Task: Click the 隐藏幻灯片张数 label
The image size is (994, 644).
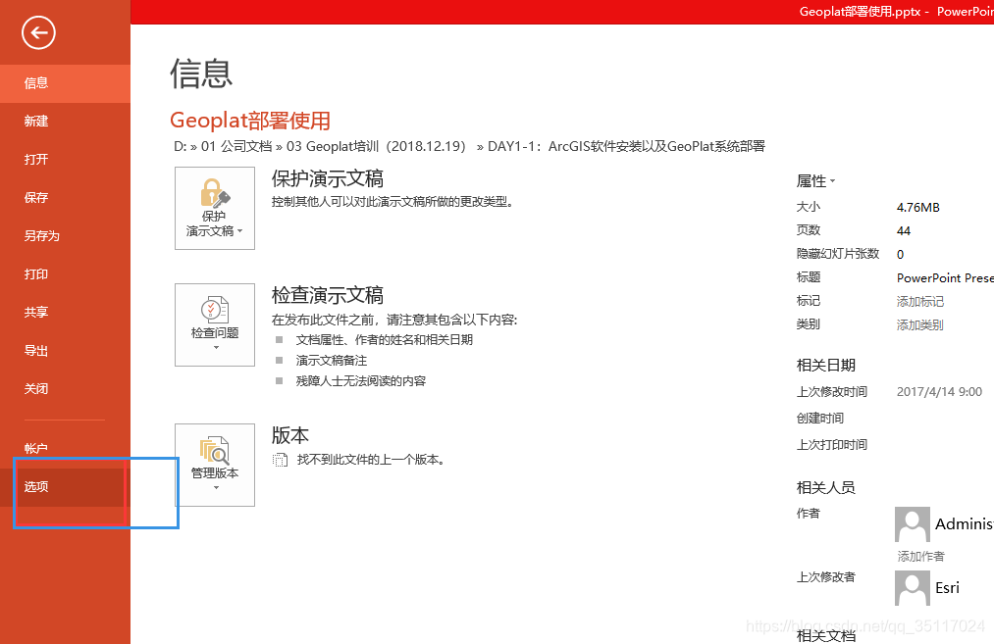Action: click(837, 254)
